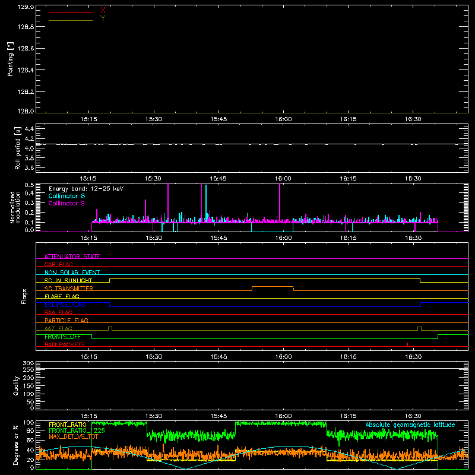Click the A4Z_FLAG label
Screen dimensions: 475x475
pyautogui.click(x=58, y=328)
